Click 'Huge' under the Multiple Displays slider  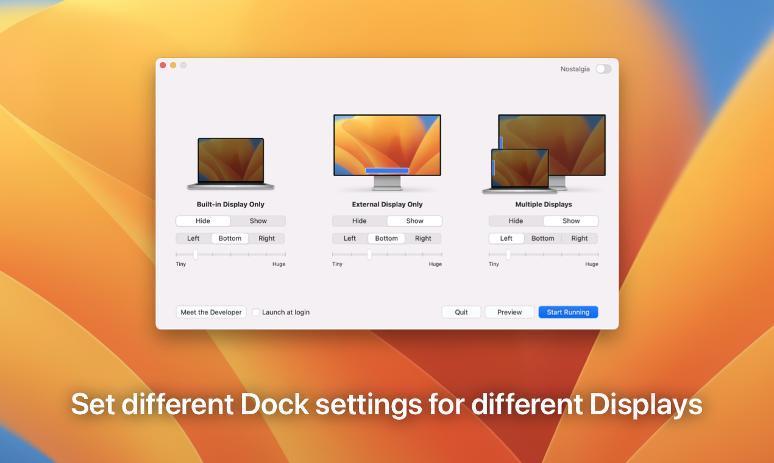coord(592,264)
